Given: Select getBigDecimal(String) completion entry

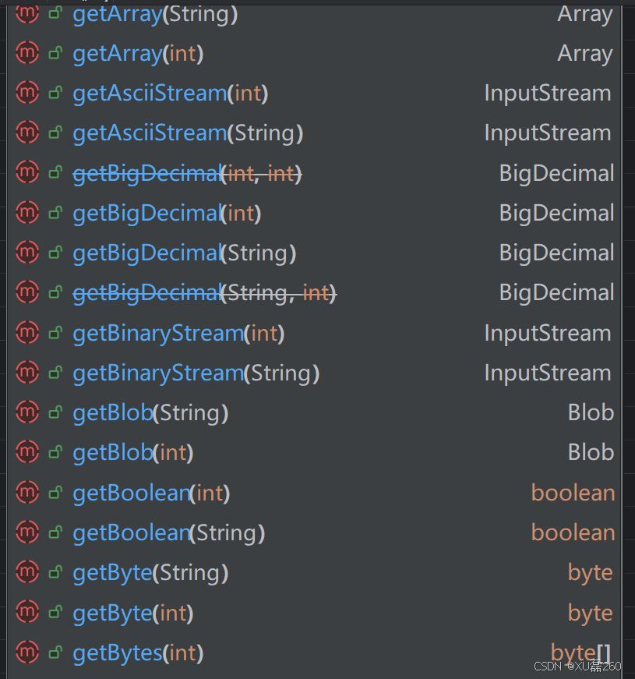Looking at the screenshot, I should [314, 253].
